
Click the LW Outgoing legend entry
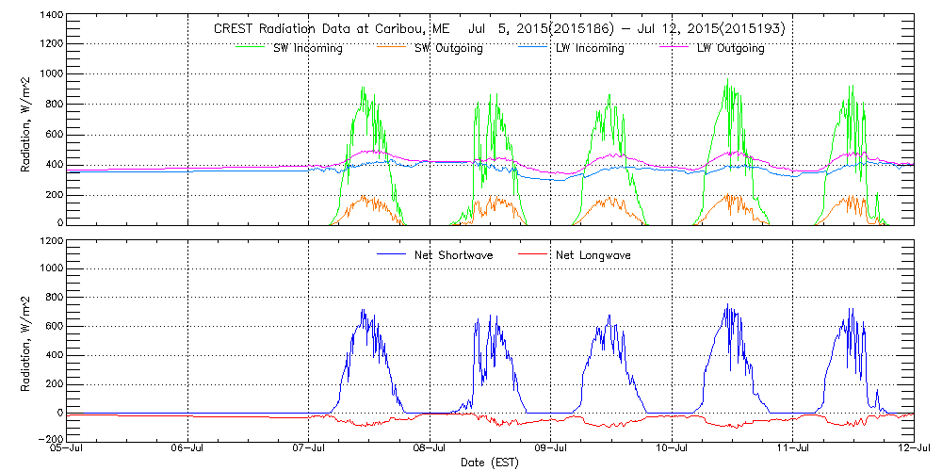pyautogui.click(x=730, y=48)
